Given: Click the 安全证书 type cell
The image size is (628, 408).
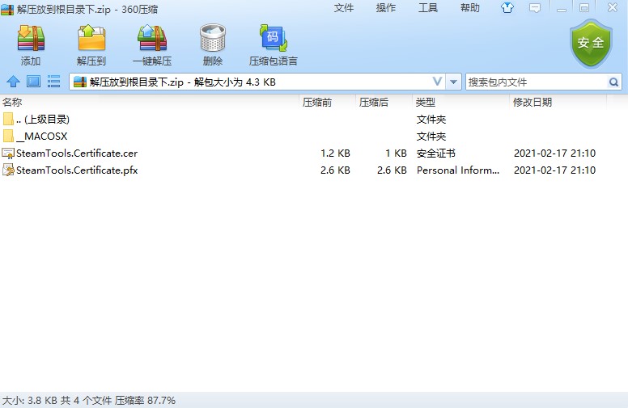Looking at the screenshot, I should click(x=435, y=154).
